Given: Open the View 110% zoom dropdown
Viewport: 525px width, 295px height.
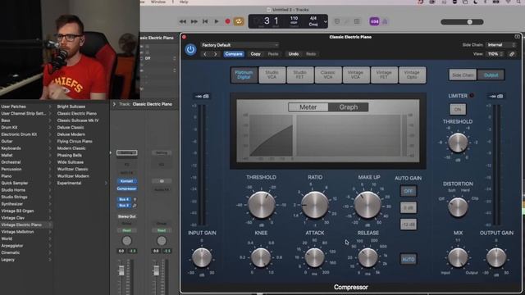Looking at the screenshot, I should [x=495, y=54].
